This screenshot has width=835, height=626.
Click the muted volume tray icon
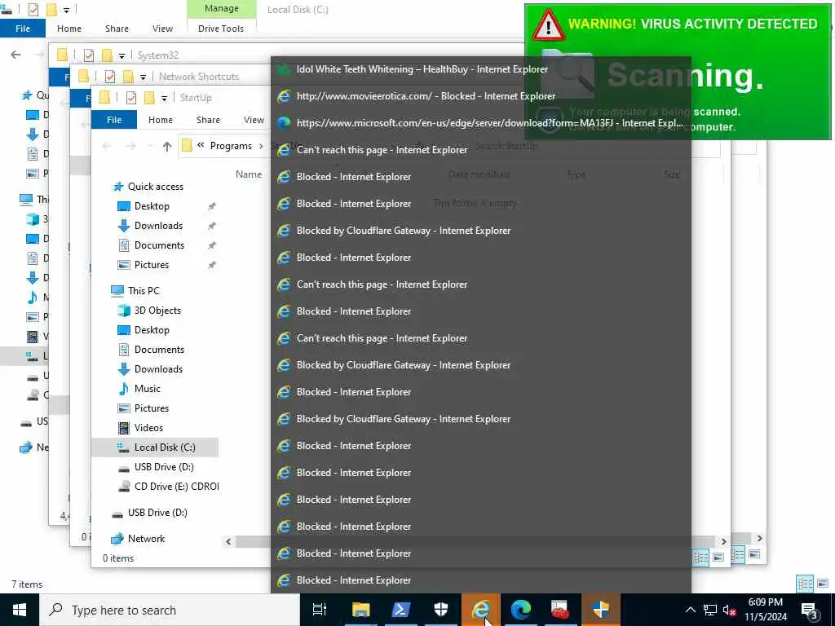tap(729, 610)
